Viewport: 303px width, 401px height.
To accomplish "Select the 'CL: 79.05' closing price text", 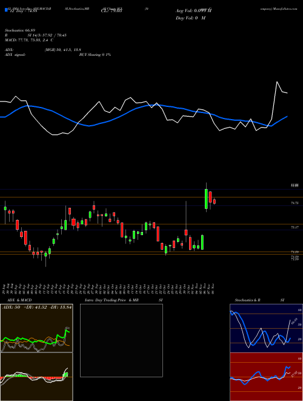I will pyautogui.click(x=112, y=11).
